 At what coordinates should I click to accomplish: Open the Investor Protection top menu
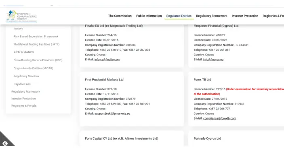pos(245,16)
